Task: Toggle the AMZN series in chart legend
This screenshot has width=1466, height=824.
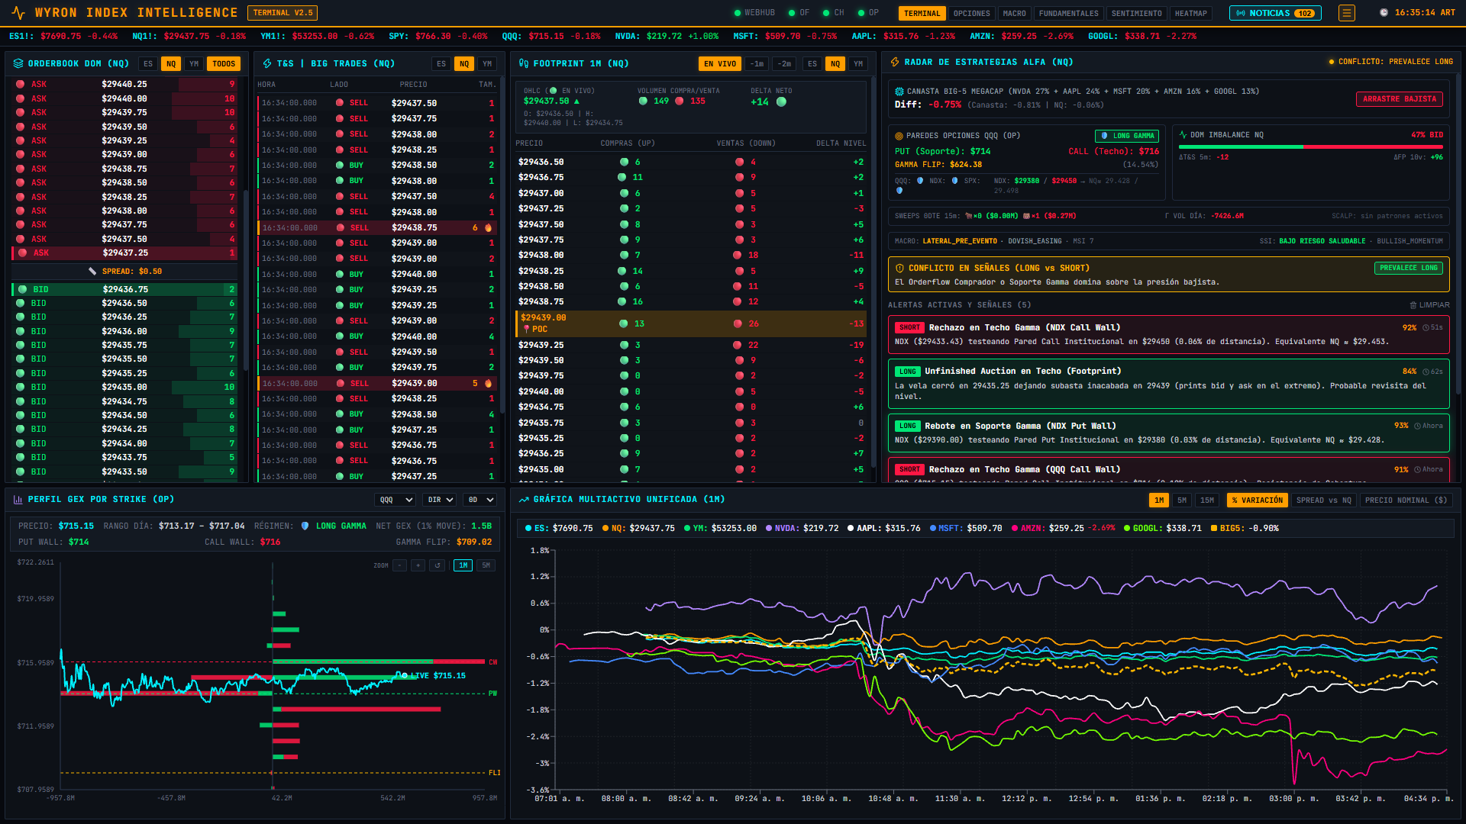Action: pyautogui.click(x=1063, y=529)
